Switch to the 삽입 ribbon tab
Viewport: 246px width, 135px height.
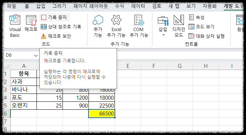(x=41, y=6)
